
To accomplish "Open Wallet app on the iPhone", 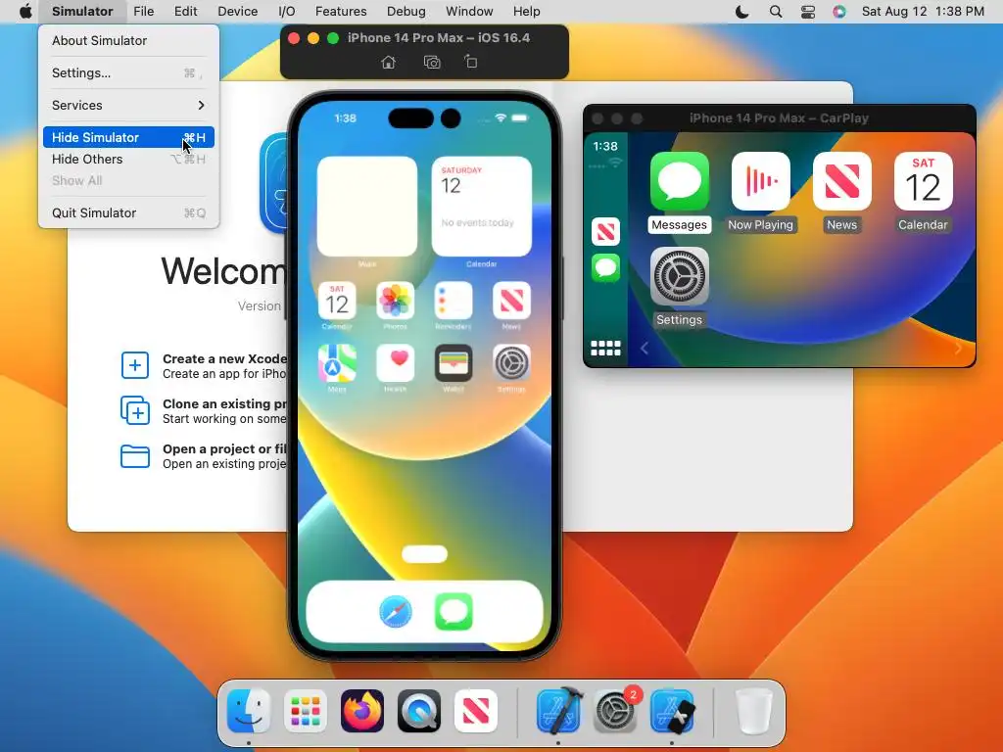I will [x=454, y=363].
